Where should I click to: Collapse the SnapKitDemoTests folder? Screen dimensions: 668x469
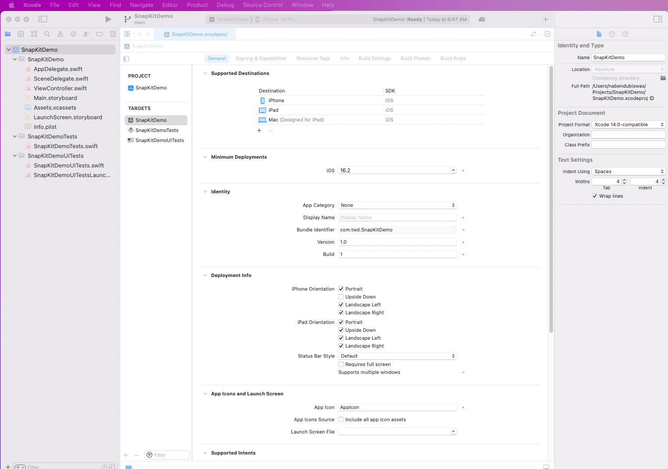[15, 136]
